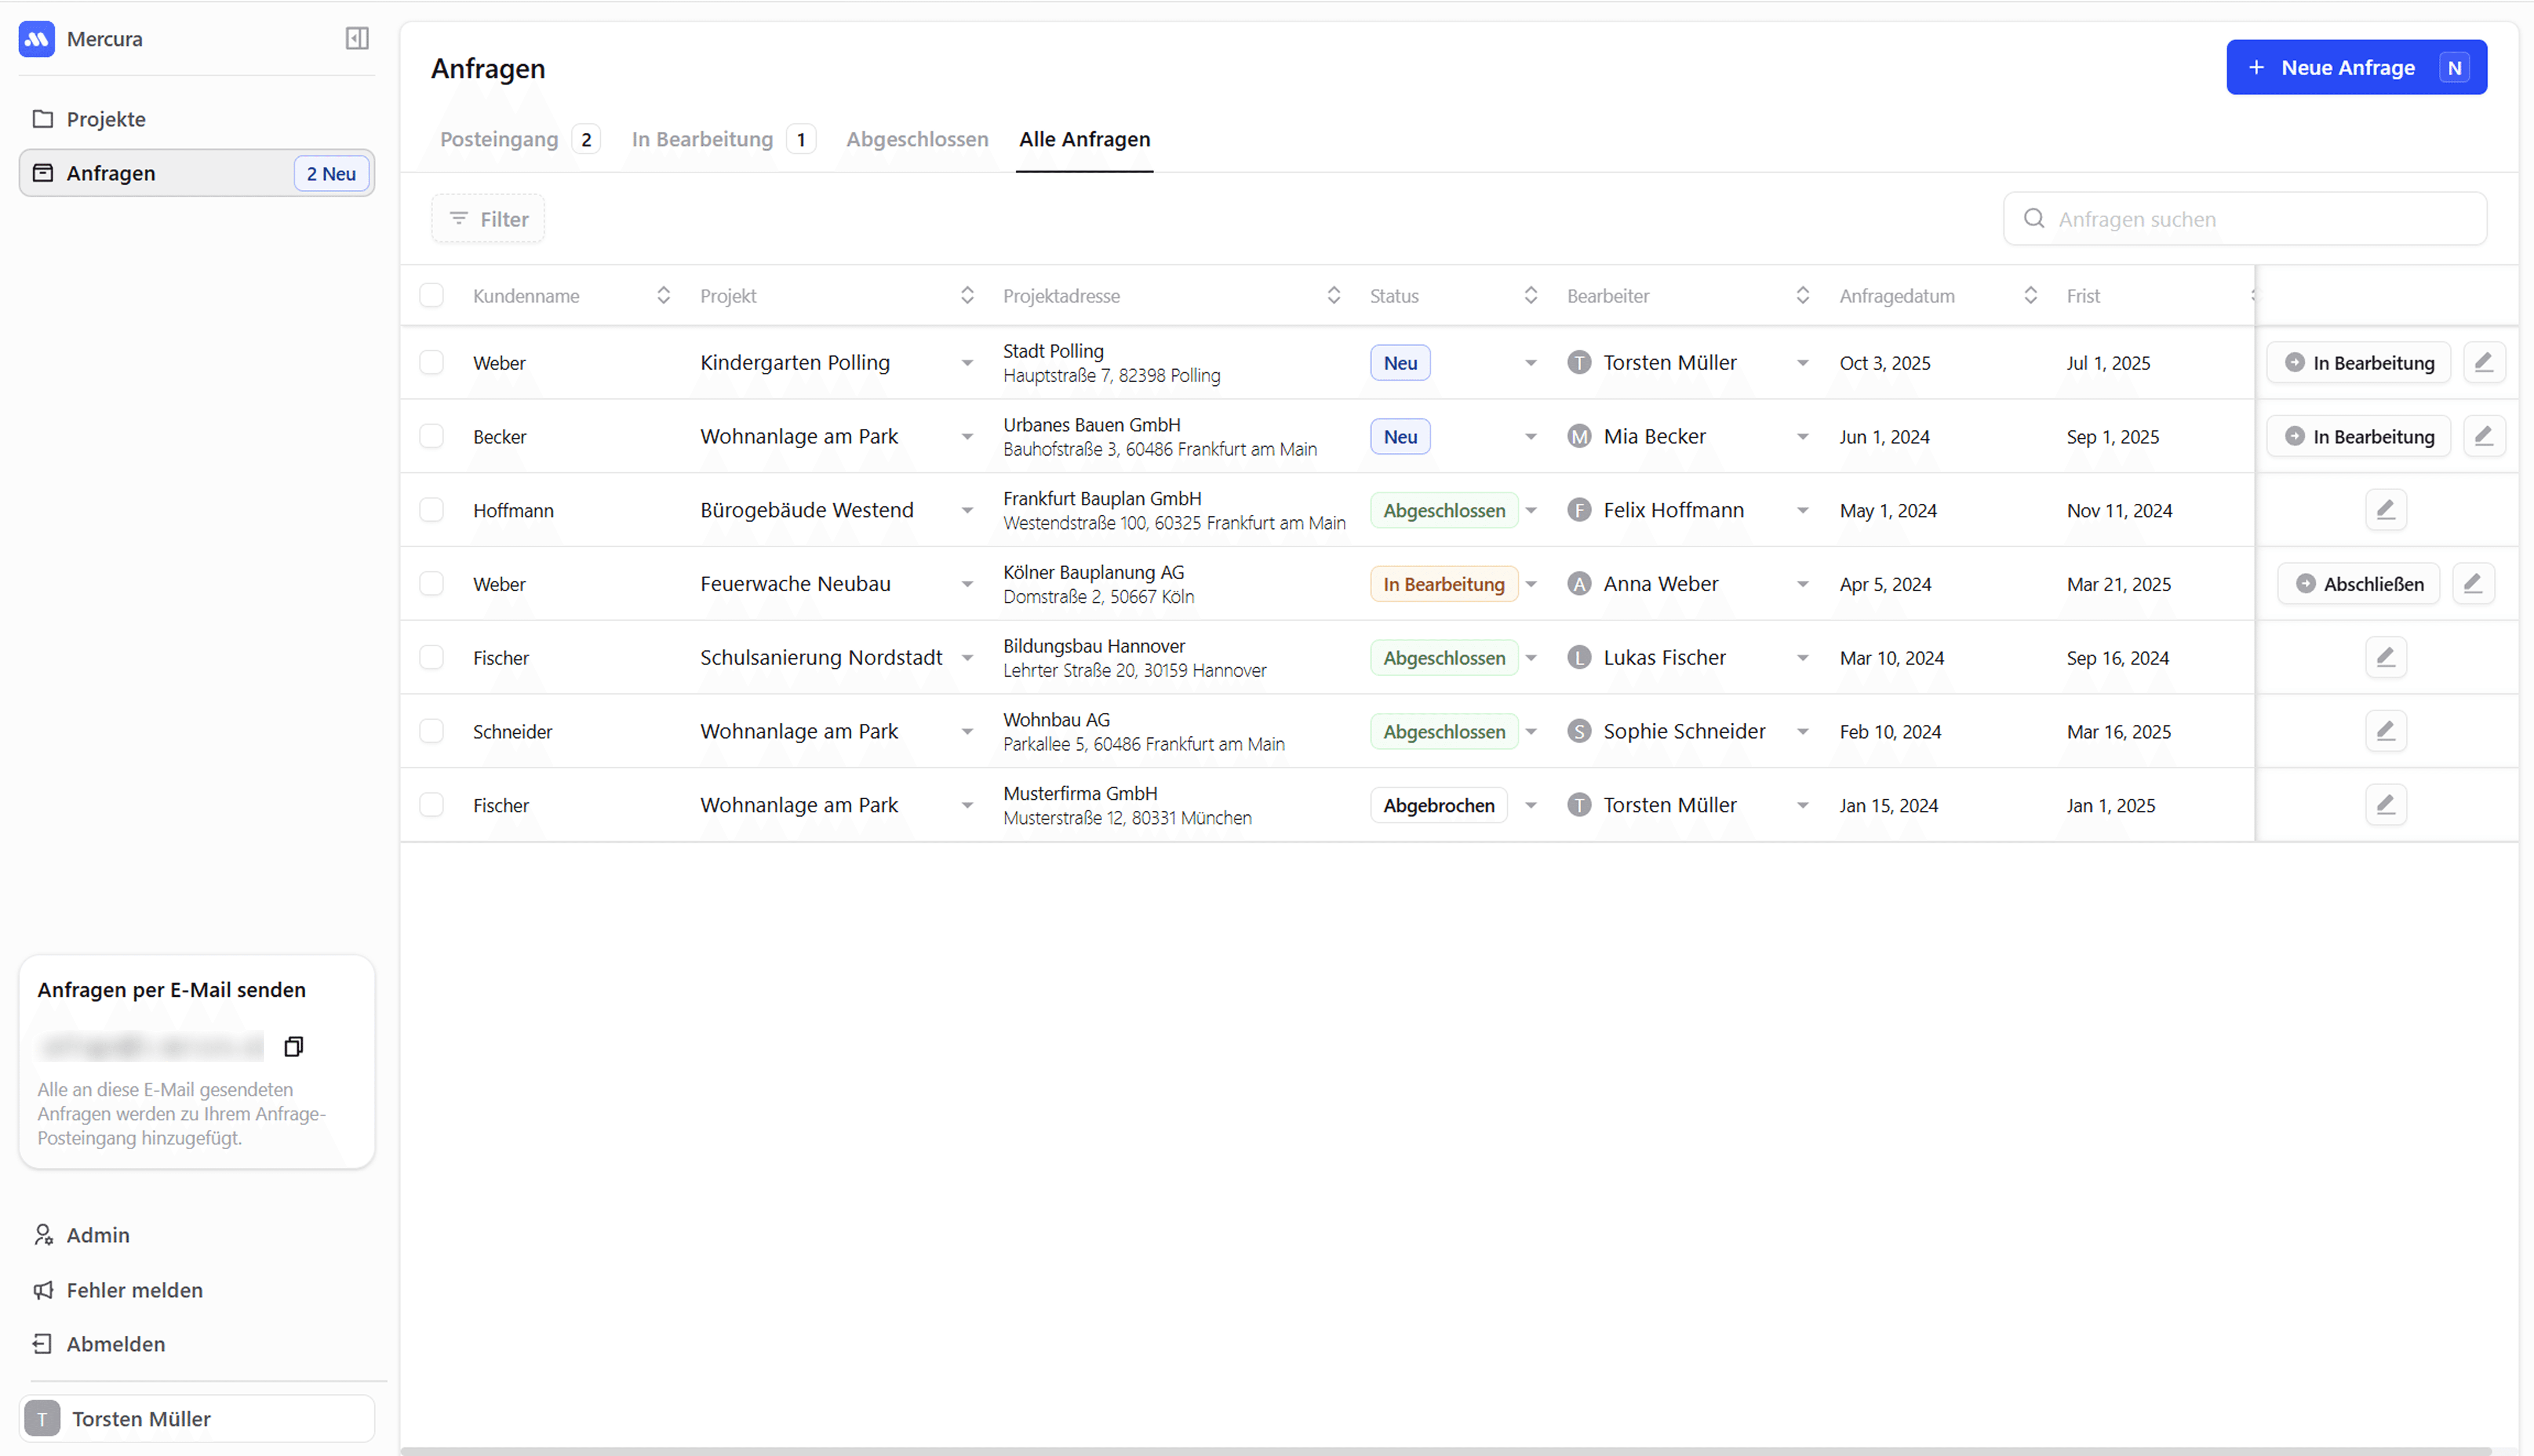Open status dropdown for Feuerwache Neubau row
This screenshot has height=1456, width=2534.
pos(1530,584)
